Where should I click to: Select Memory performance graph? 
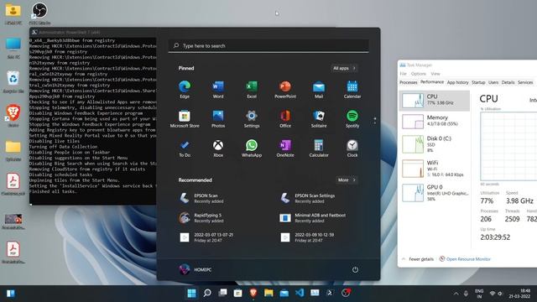pos(435,121)
